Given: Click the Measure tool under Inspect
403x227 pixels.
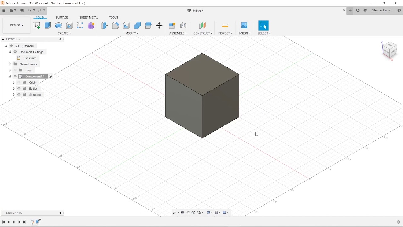Looking at the screenshot, I should pos(225,26).
